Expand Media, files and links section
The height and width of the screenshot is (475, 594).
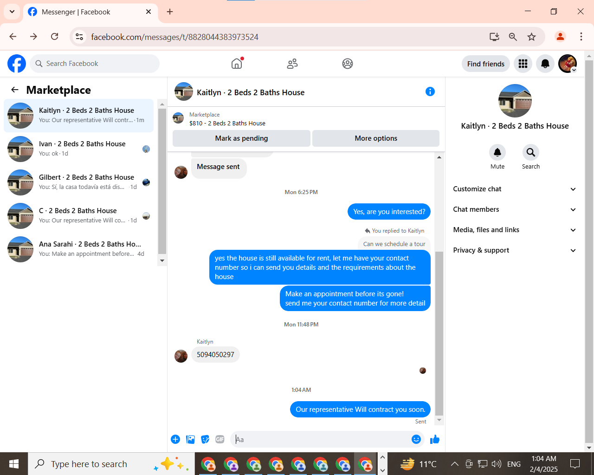tap(515, 230)
